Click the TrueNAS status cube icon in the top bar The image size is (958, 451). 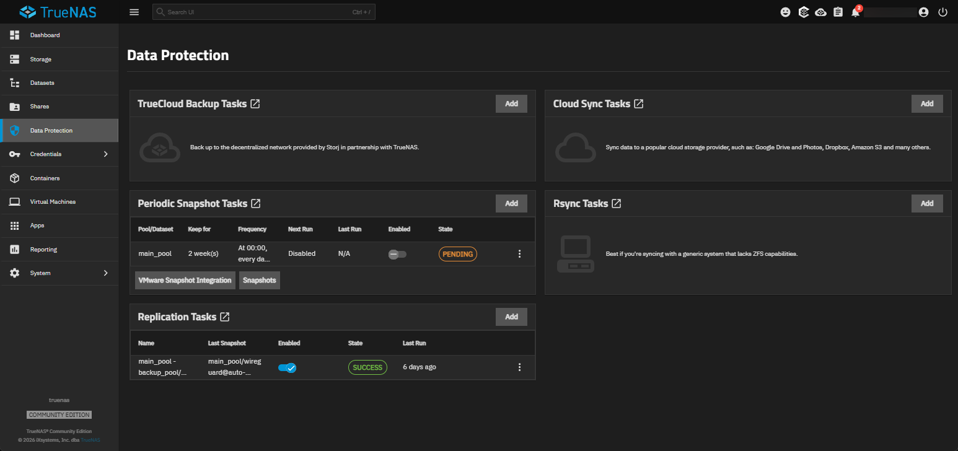pos(803,12)
